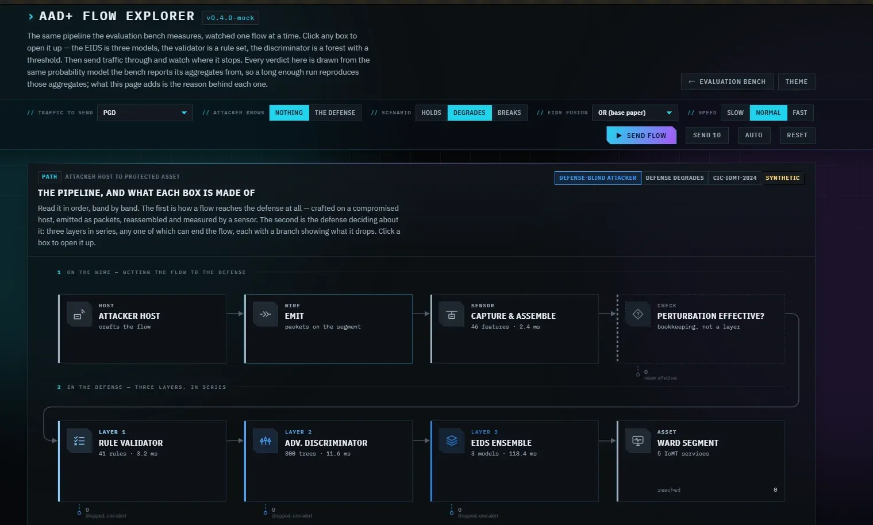Open the Emit wire box
873x525 pixels.
[328, 329]
